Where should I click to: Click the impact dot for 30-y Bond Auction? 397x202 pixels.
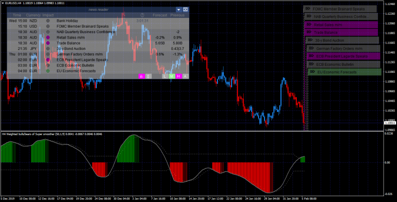coord(48,49)
